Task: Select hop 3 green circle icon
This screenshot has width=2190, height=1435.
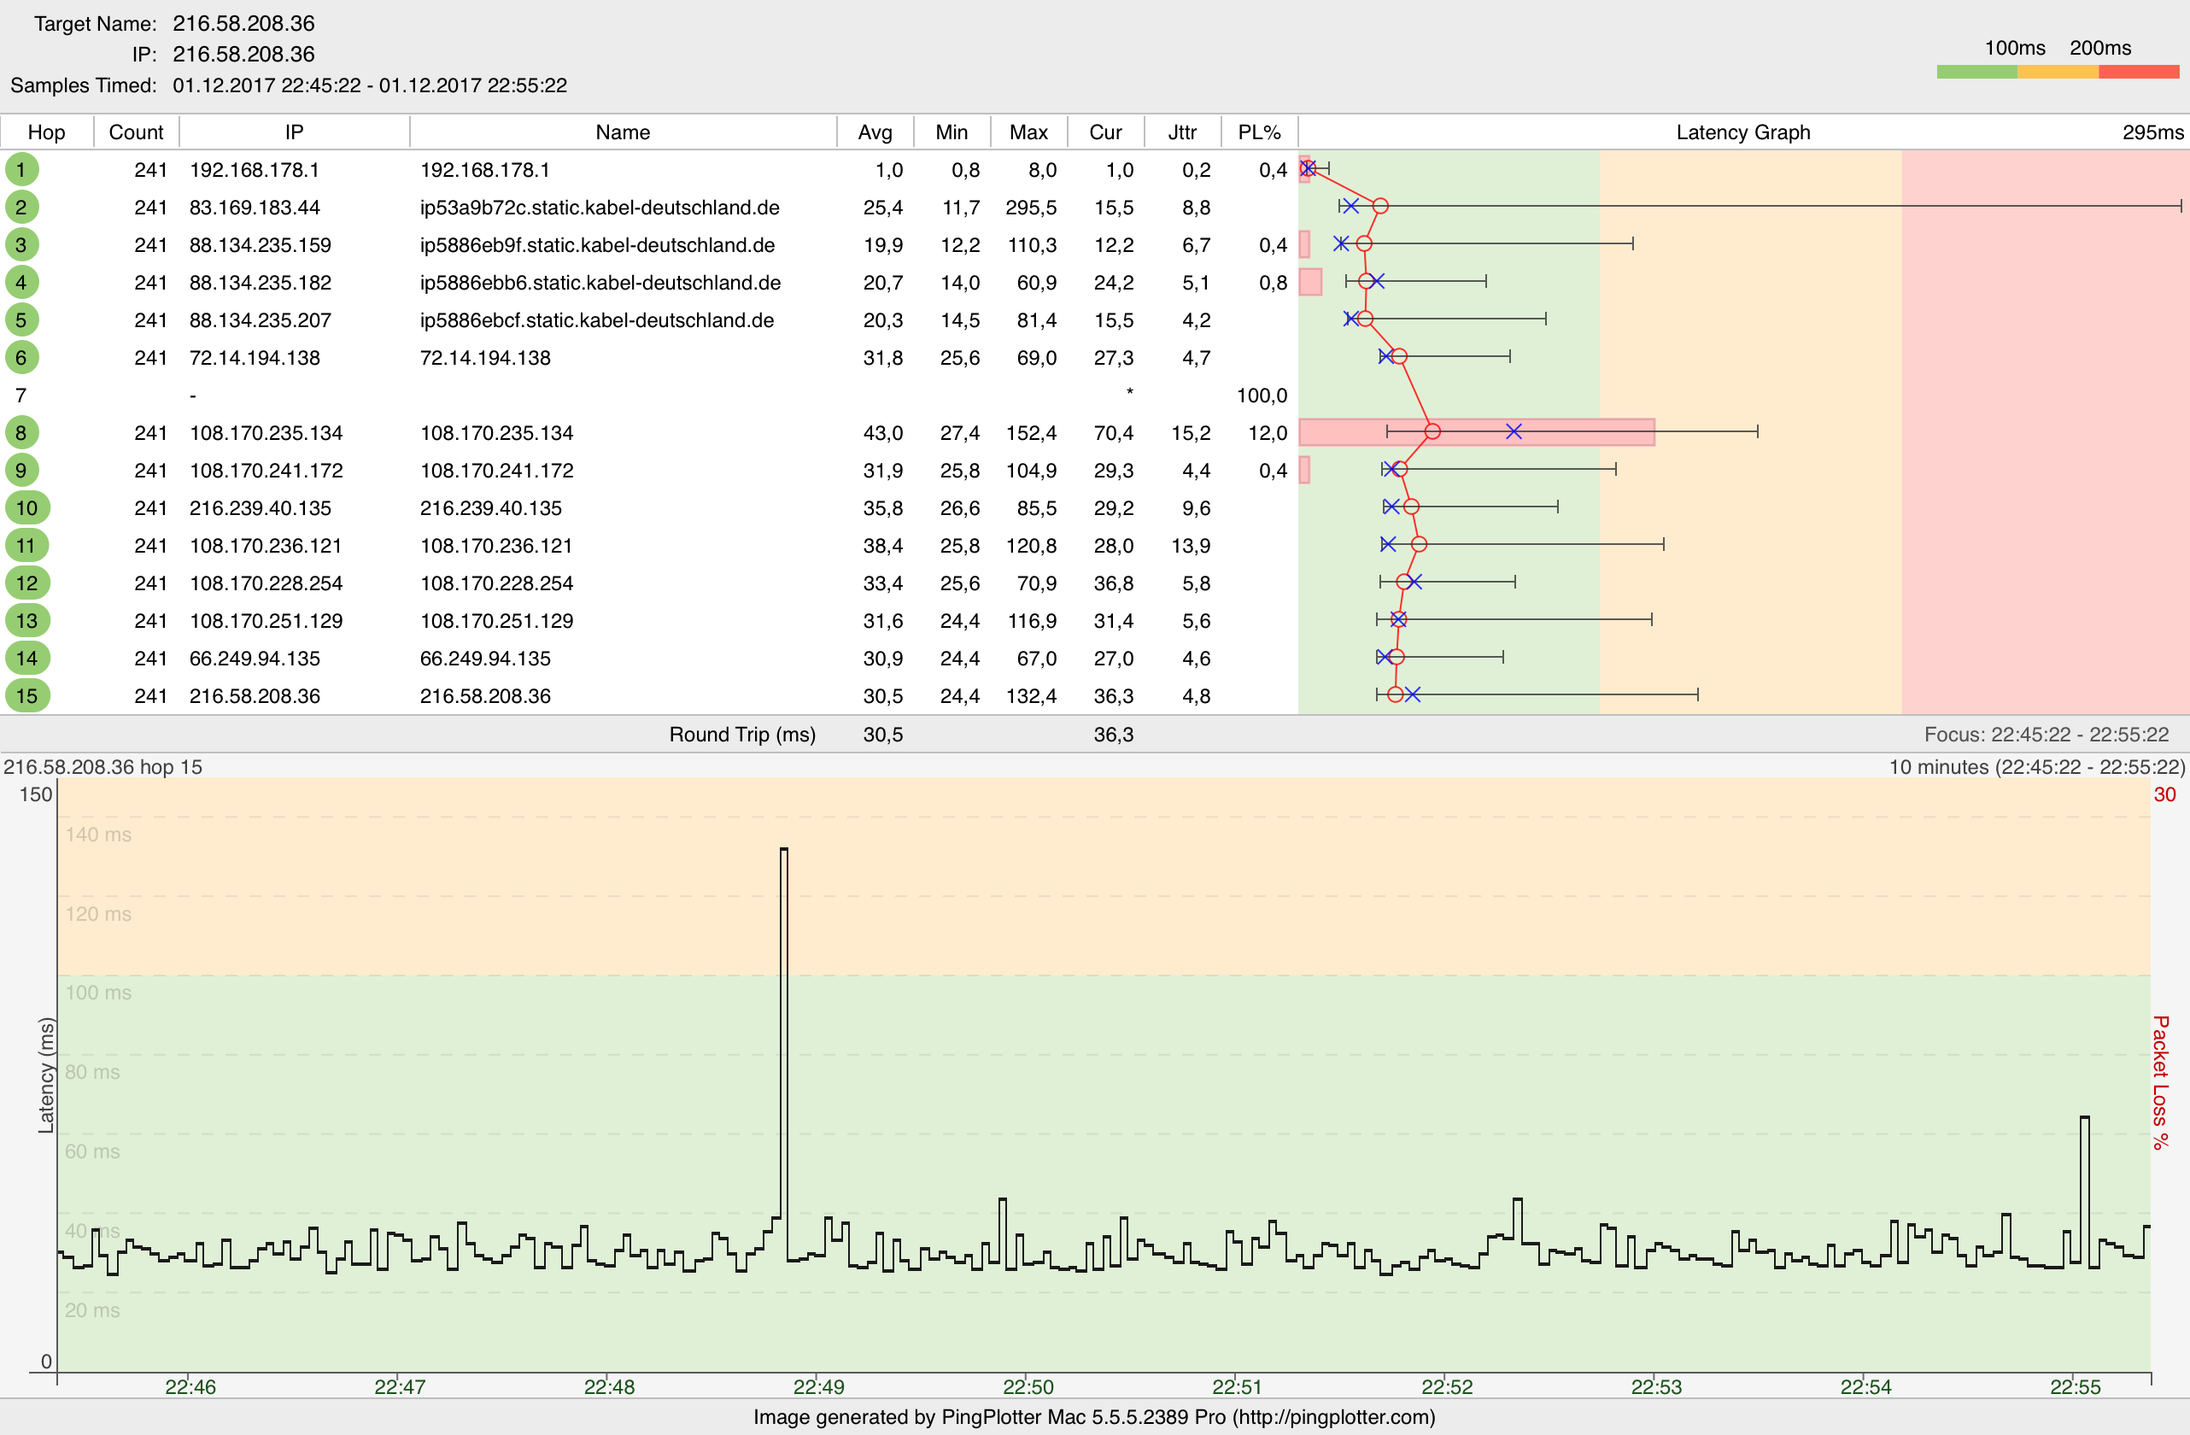Action: [x=21, y=245]
